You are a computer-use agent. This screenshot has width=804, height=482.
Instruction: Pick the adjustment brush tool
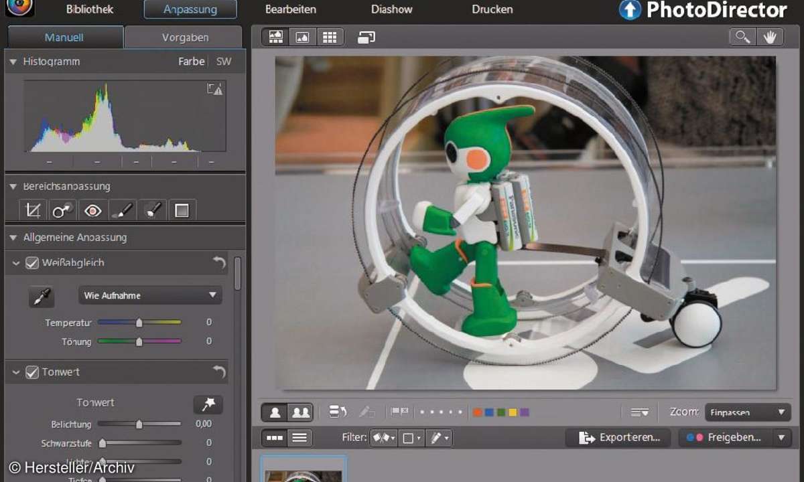tap(122, 211)
